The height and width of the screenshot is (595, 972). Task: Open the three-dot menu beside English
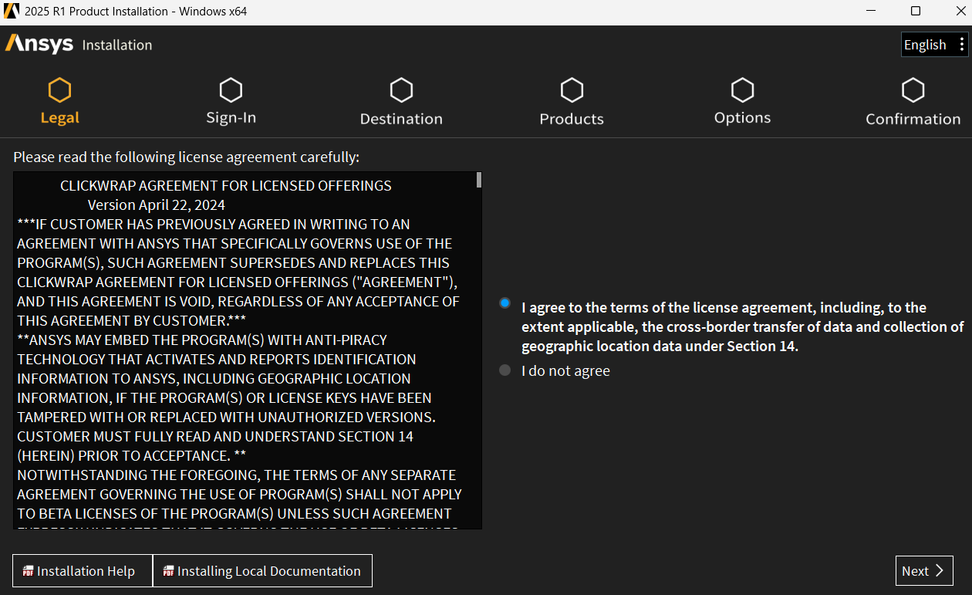pos(960,45)
